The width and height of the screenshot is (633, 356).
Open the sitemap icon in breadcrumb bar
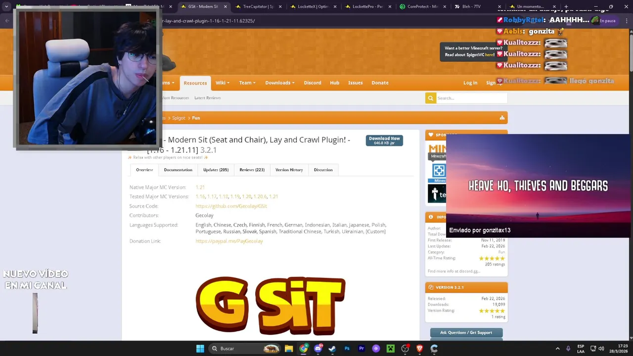[502, 118]
